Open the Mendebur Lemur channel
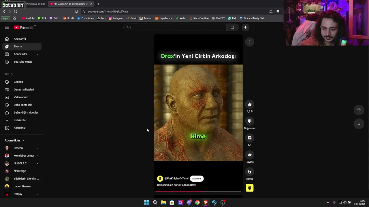 (22, 156)
